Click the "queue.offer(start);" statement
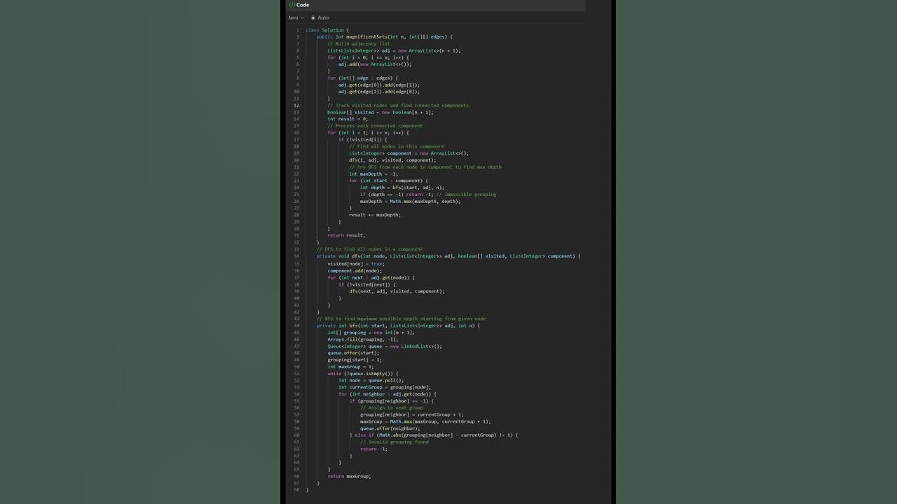 353,353
